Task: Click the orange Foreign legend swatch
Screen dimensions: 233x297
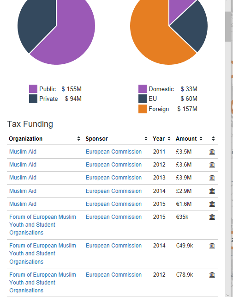Action: (x=143, y=109)
